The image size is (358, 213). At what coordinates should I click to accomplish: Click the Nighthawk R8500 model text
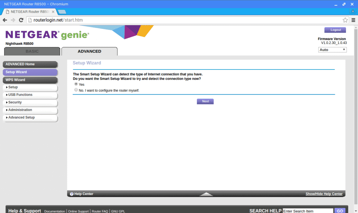[20, 44]
